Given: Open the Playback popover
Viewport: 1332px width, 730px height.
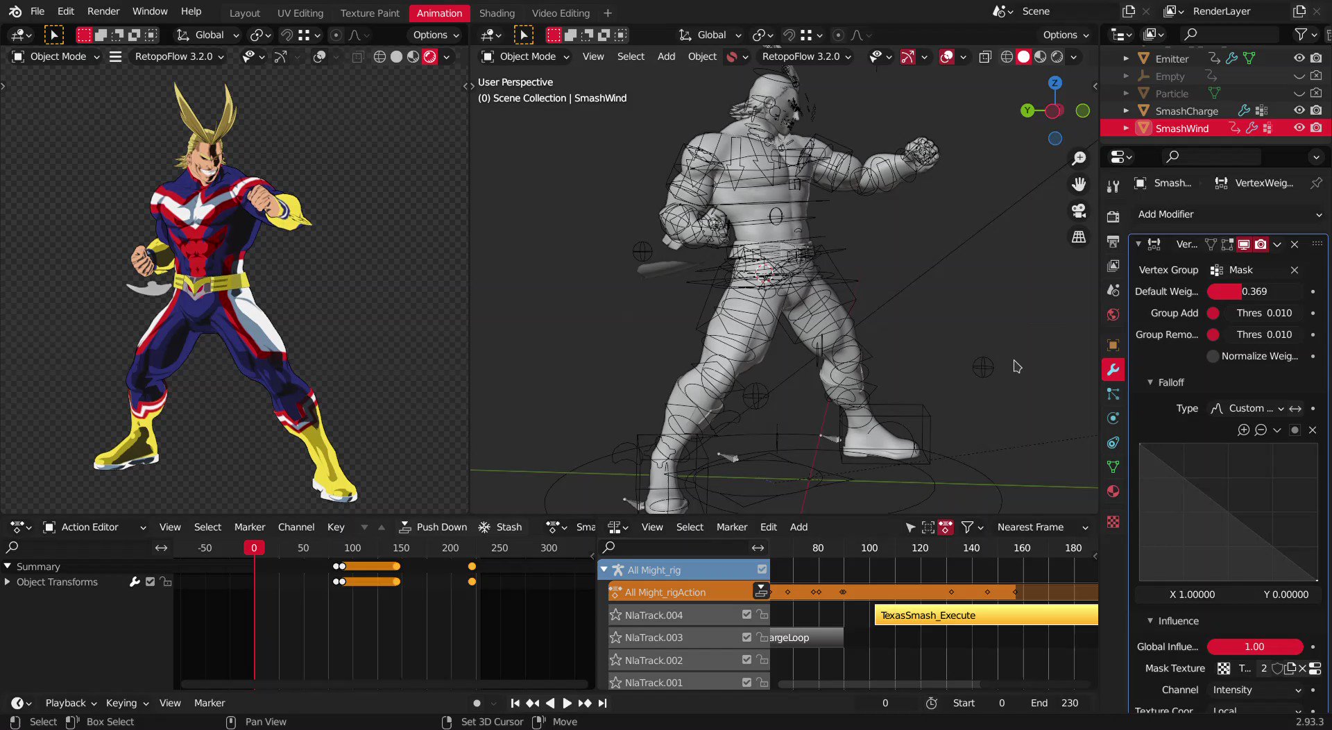Looking at the screenshot, I should (71, 703).
